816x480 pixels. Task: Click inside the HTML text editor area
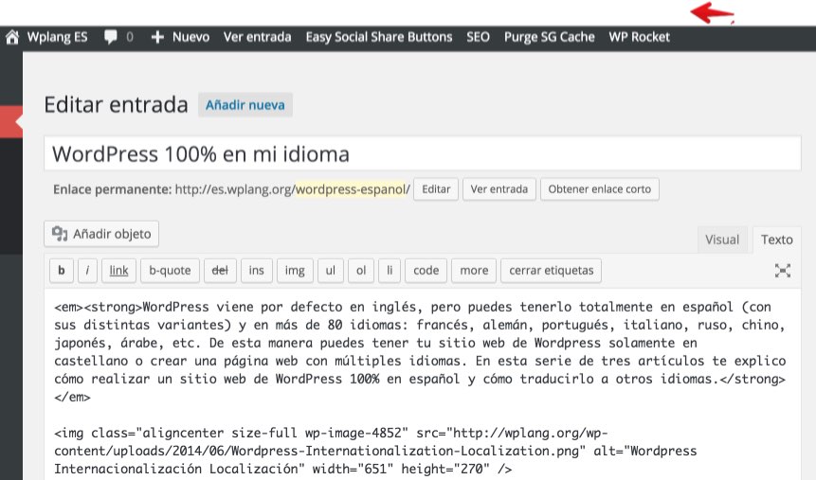coord(422,384)
